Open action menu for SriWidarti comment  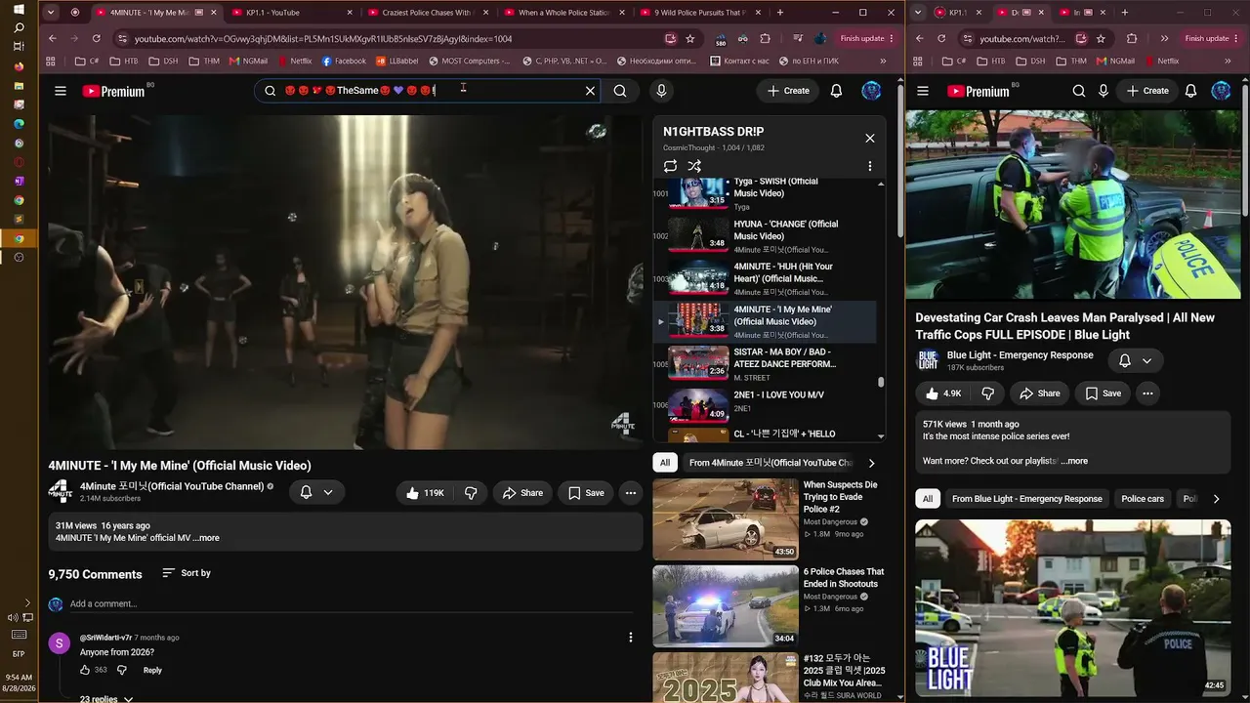(631, 637)
